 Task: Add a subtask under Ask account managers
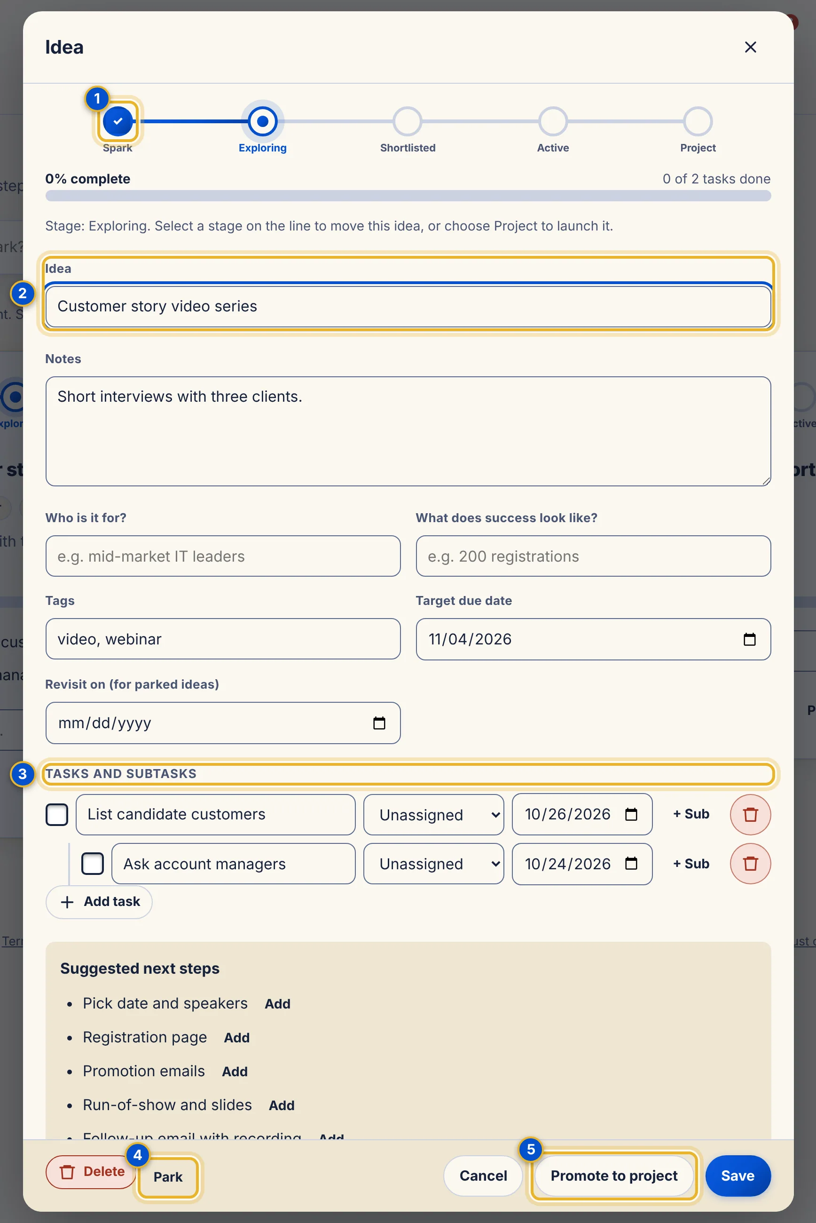coord(690,863)
